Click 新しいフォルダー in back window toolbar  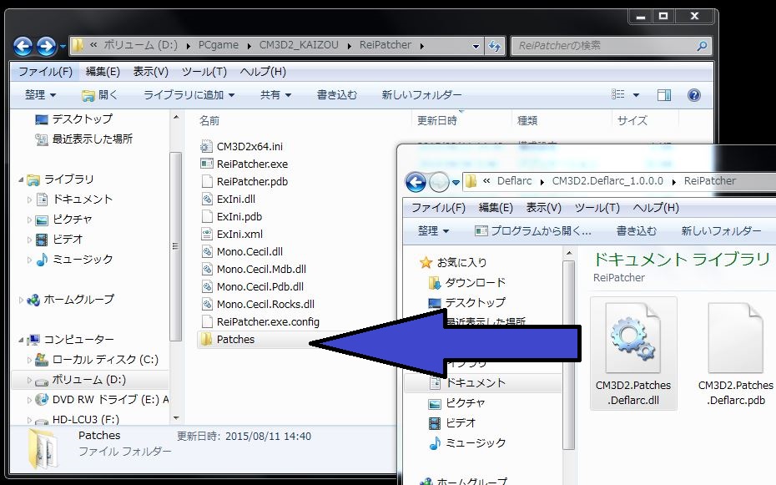pos(421,95)
